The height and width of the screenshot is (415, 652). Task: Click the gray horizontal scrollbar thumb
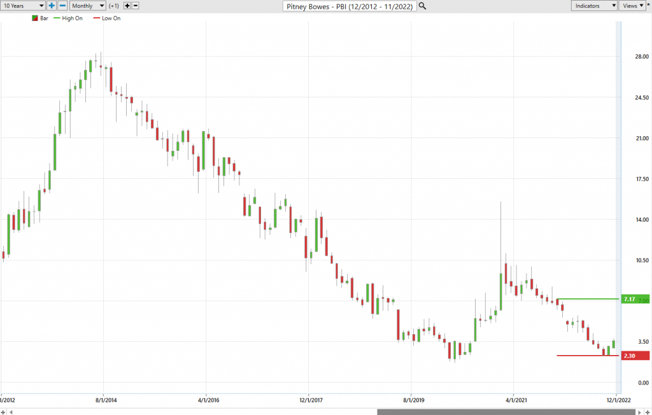click(506, 412)
